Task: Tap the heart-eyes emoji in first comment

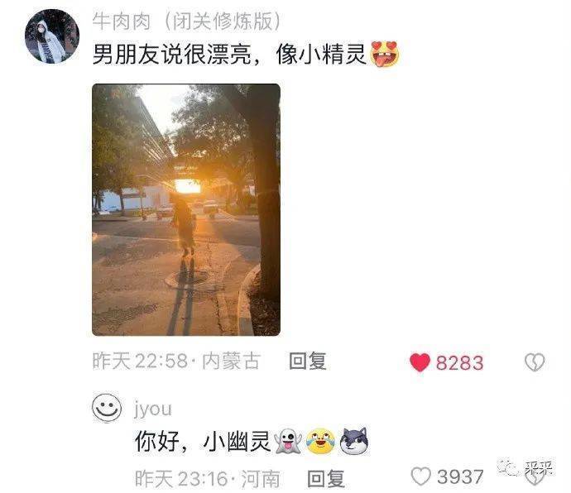Action: point(385,55)
